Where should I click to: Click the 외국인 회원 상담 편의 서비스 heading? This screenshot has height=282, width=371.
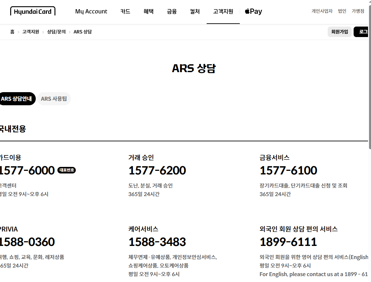point(299,229)
